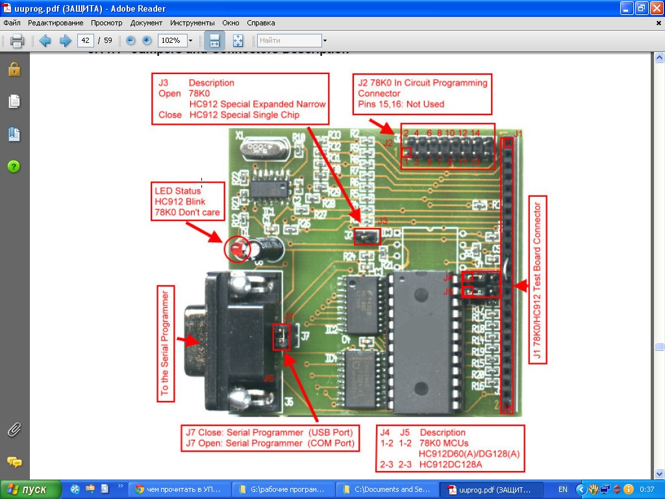The width and height of the screenshot is (665, 499).
Task: Maximize or restore Adobe Reader window
Action: (642, 8)
